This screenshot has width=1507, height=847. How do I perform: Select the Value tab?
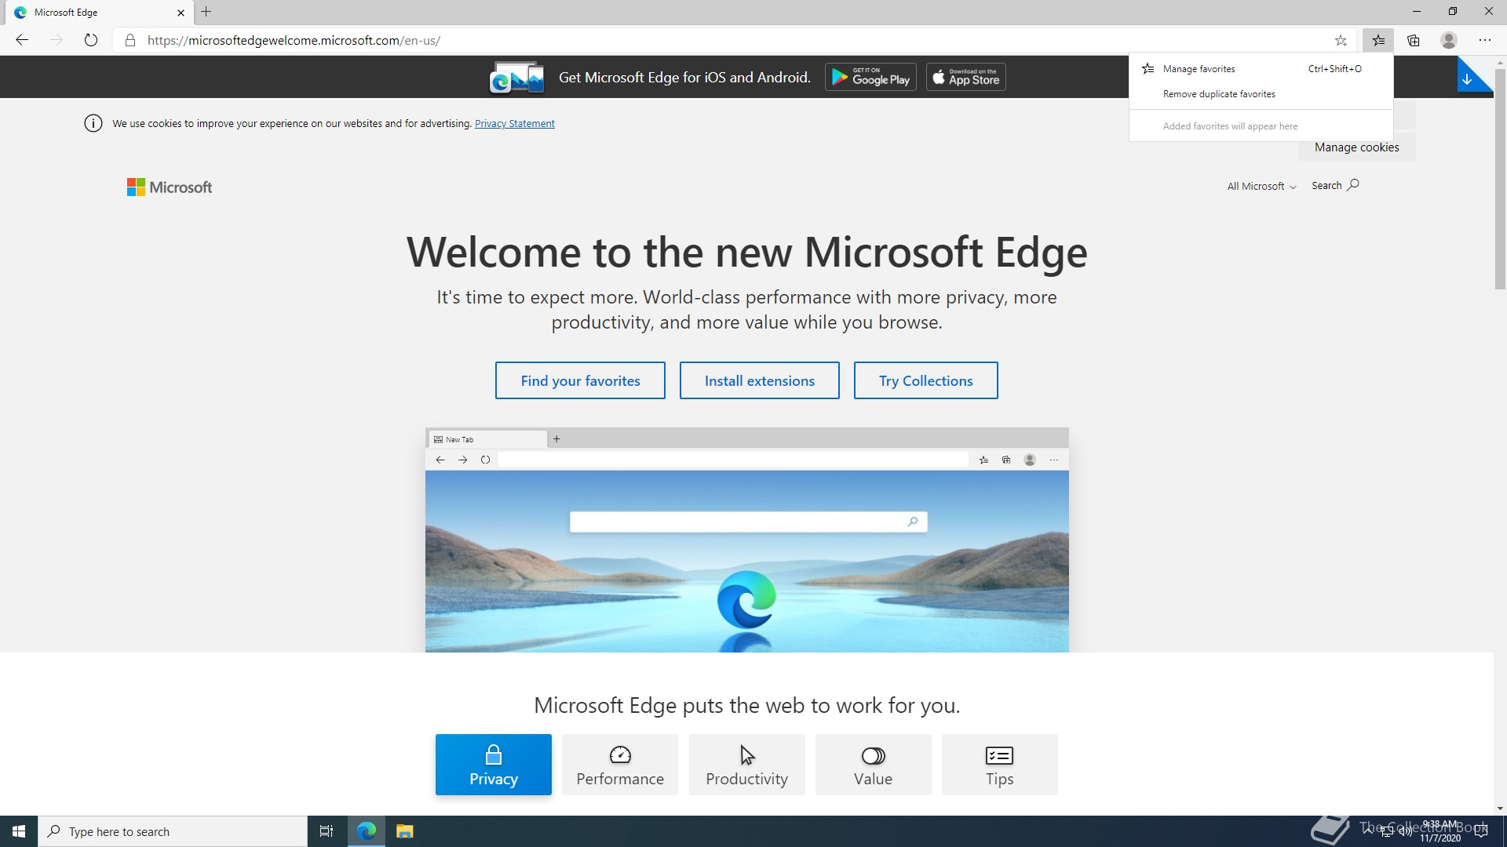pyautogui.click(x=873, y=765)
